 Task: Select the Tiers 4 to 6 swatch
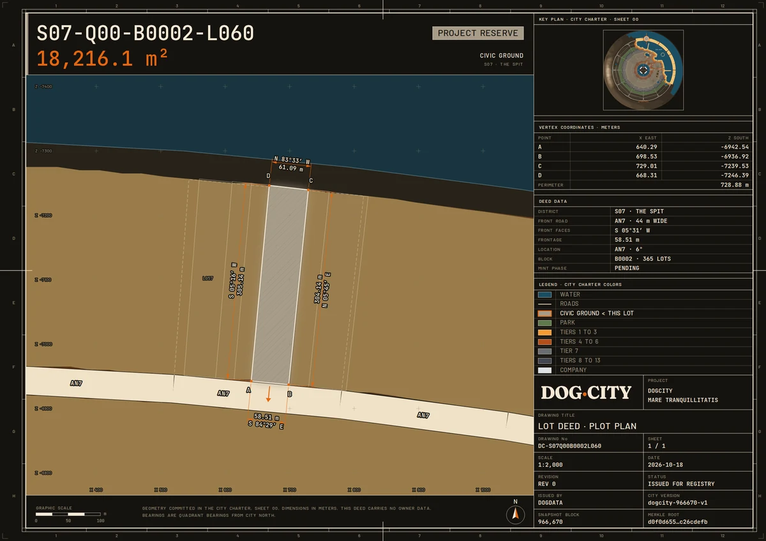pos(544,342)
